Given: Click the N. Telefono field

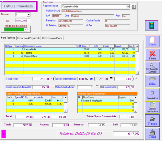Looking at the screenshot, I should pos(71,26).
